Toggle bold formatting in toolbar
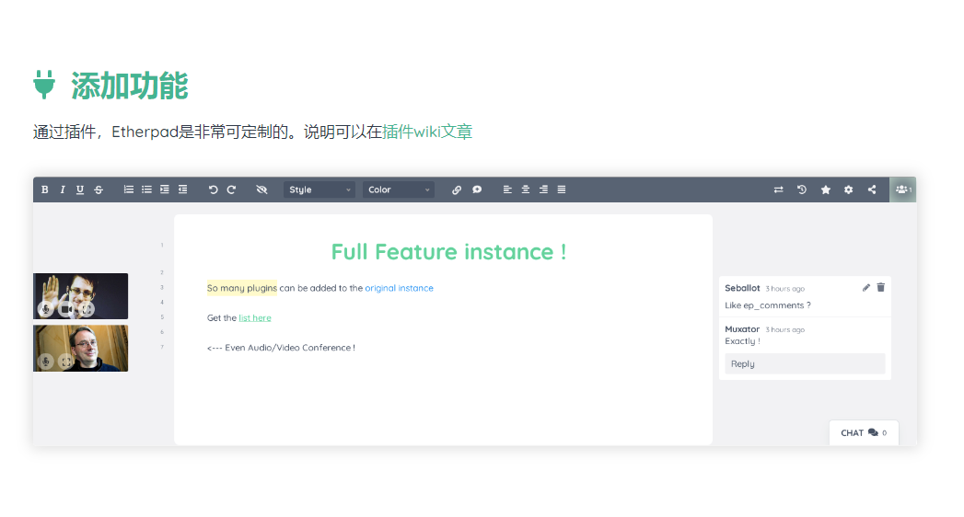This screenshot has height=517, width=964. [x=45, y=190]
